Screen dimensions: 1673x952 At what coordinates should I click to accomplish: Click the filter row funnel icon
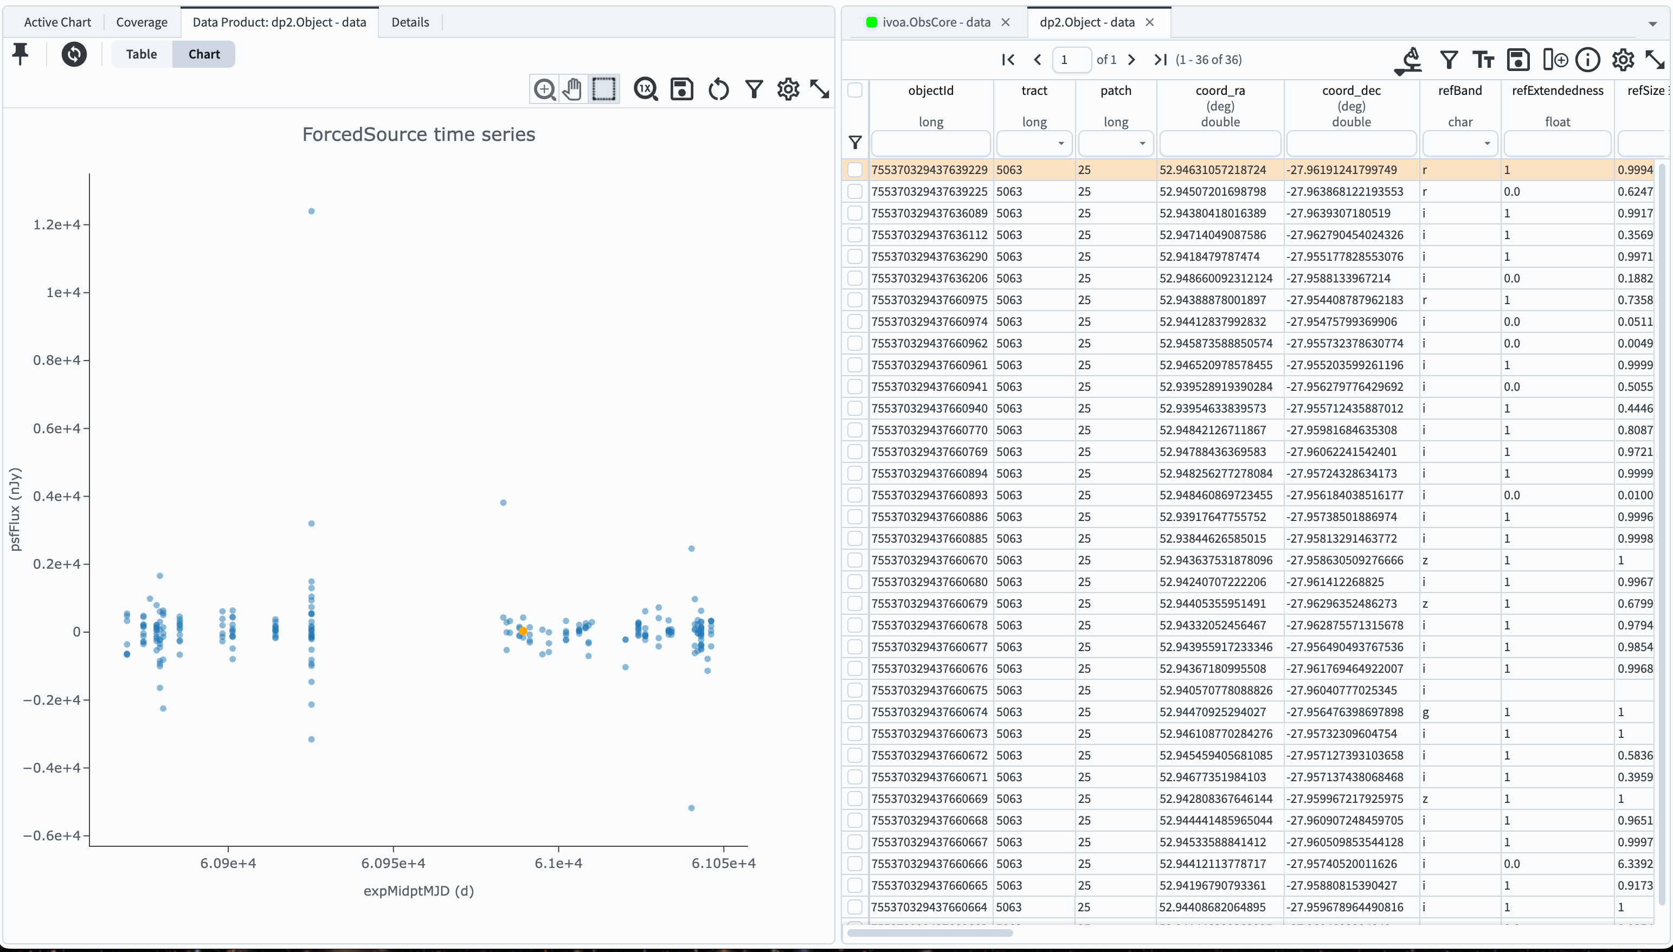point(855,142)
